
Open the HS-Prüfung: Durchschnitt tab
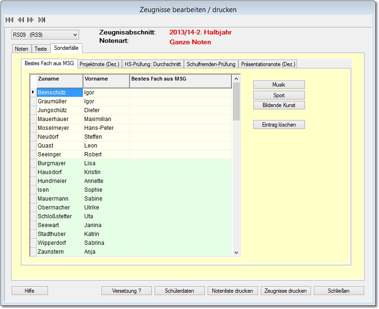coord(153,64)
